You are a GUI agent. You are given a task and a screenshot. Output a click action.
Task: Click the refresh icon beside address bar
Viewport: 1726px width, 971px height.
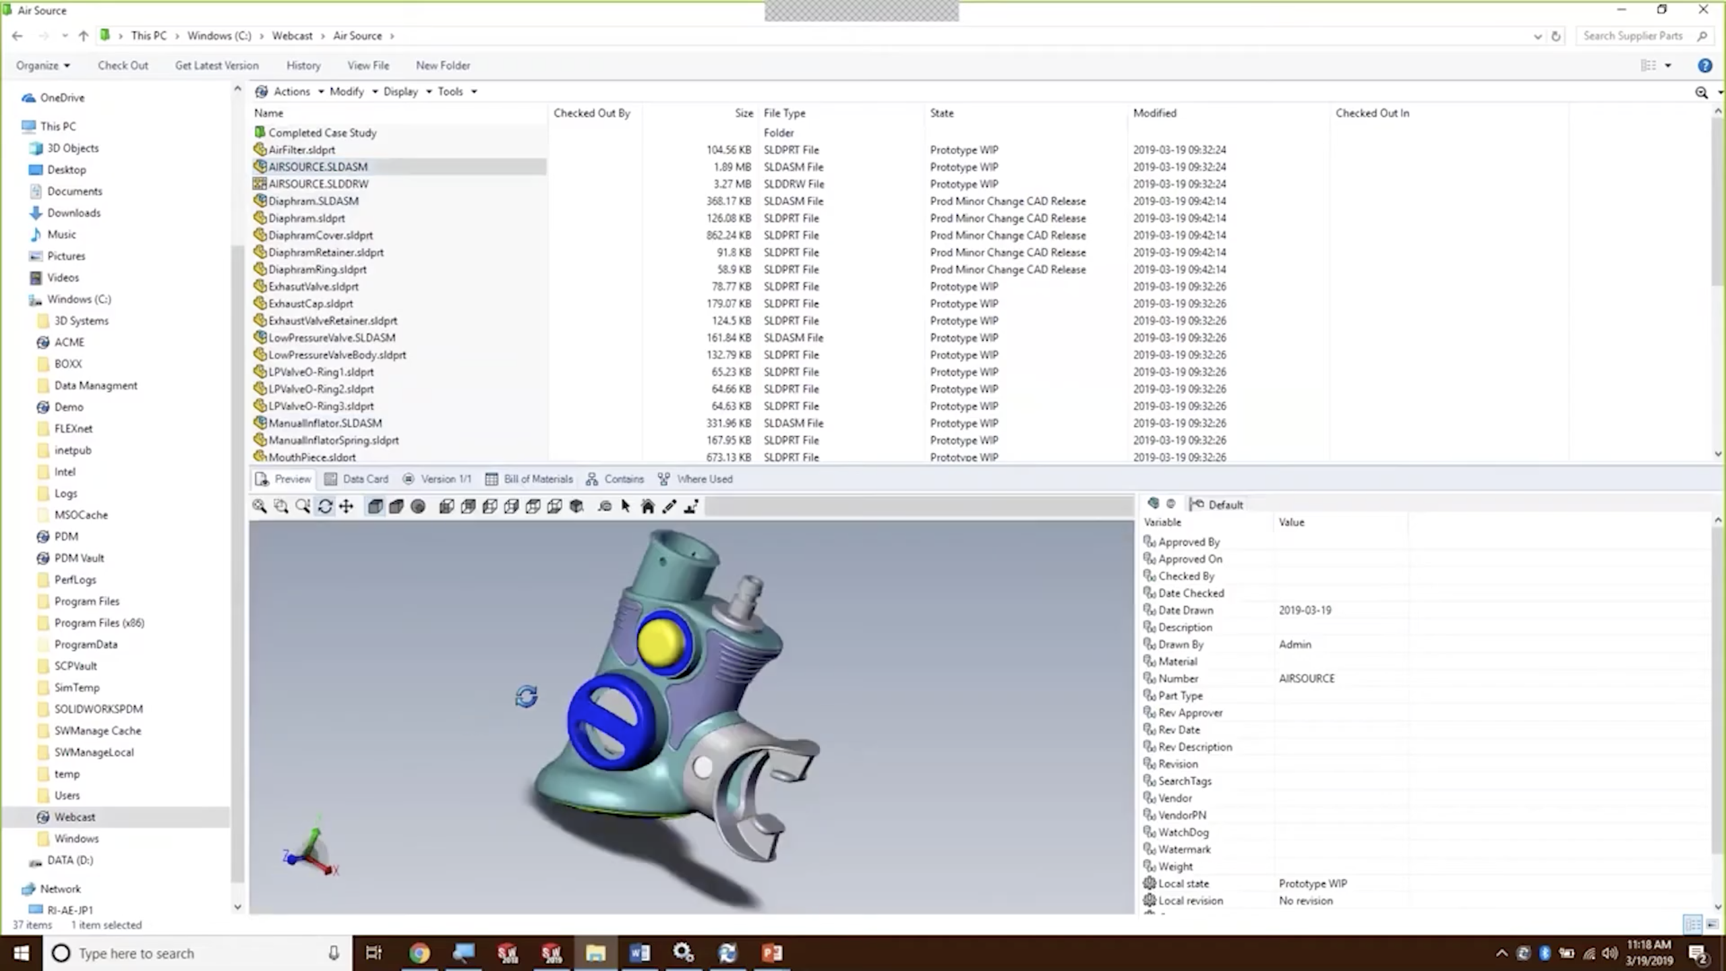pos(1556,36)
